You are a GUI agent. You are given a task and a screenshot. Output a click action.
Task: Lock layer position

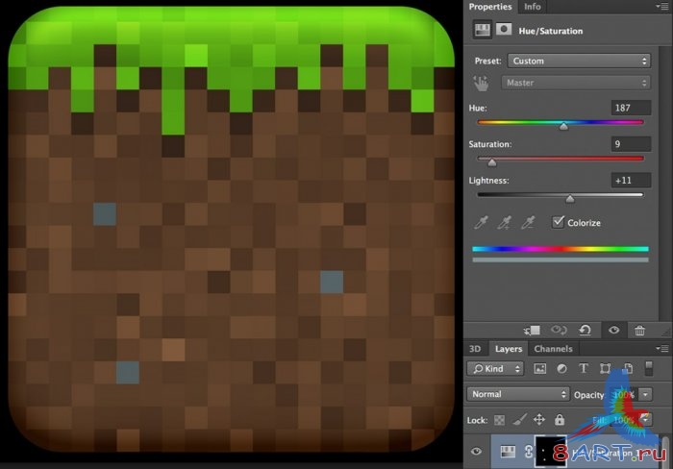539,420
